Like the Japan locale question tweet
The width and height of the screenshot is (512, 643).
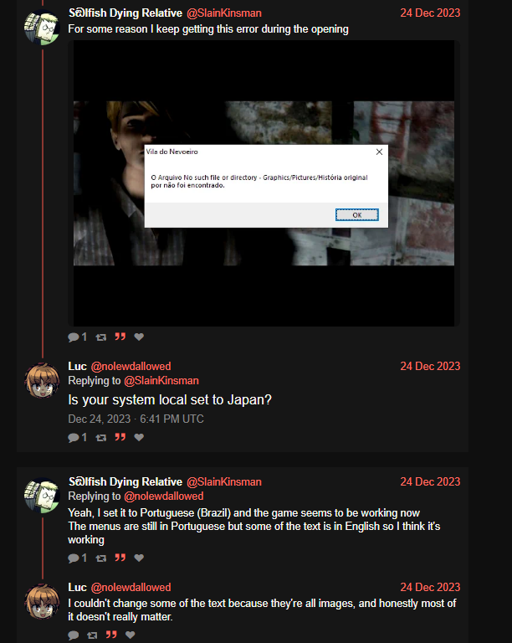139,437
